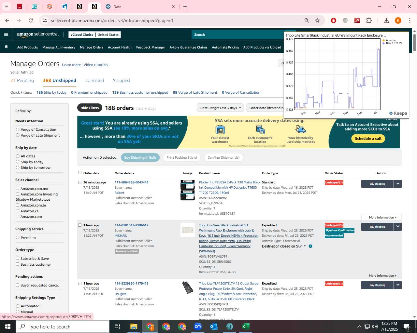Viewport: 417px width, 333px height.
Task: Select Verge of Late Shipment radio filter
Action: coord(18,135)
